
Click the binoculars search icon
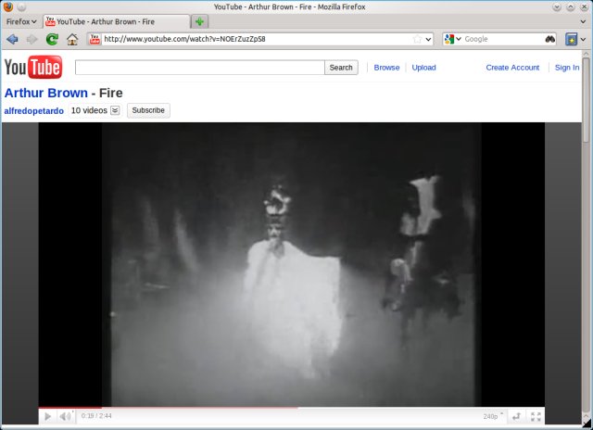(x=550, y=39)
